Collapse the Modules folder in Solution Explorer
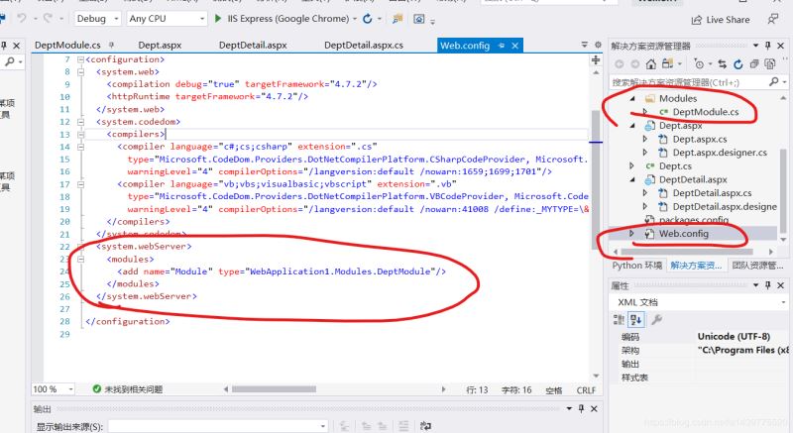This screenshot has width=793, height=433. [x=633, y=98]
